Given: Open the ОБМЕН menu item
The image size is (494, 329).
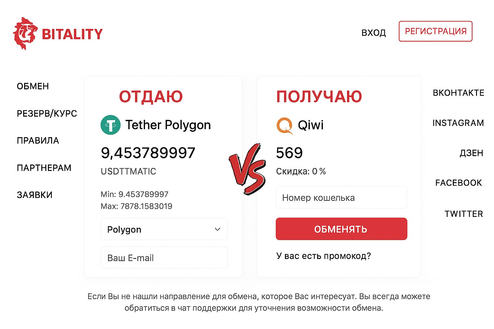Looking at the screenshot, I should click(x=32, y=86).
